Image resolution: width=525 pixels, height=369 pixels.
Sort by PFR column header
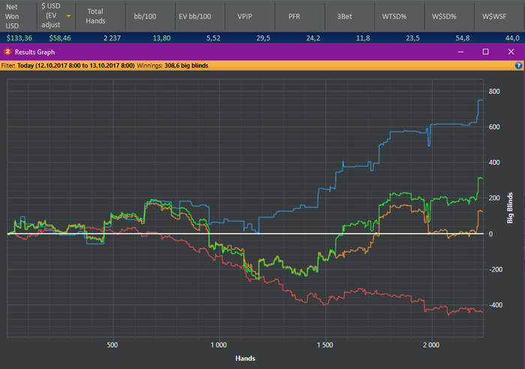[x=294, y=16]
